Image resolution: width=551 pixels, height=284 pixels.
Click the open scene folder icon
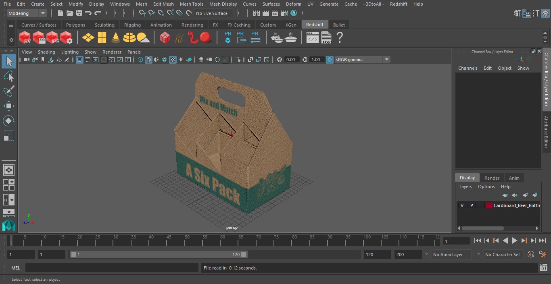tap(70, 13)
